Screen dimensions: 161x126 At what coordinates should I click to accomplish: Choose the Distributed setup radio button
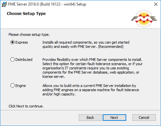point(12,60)
